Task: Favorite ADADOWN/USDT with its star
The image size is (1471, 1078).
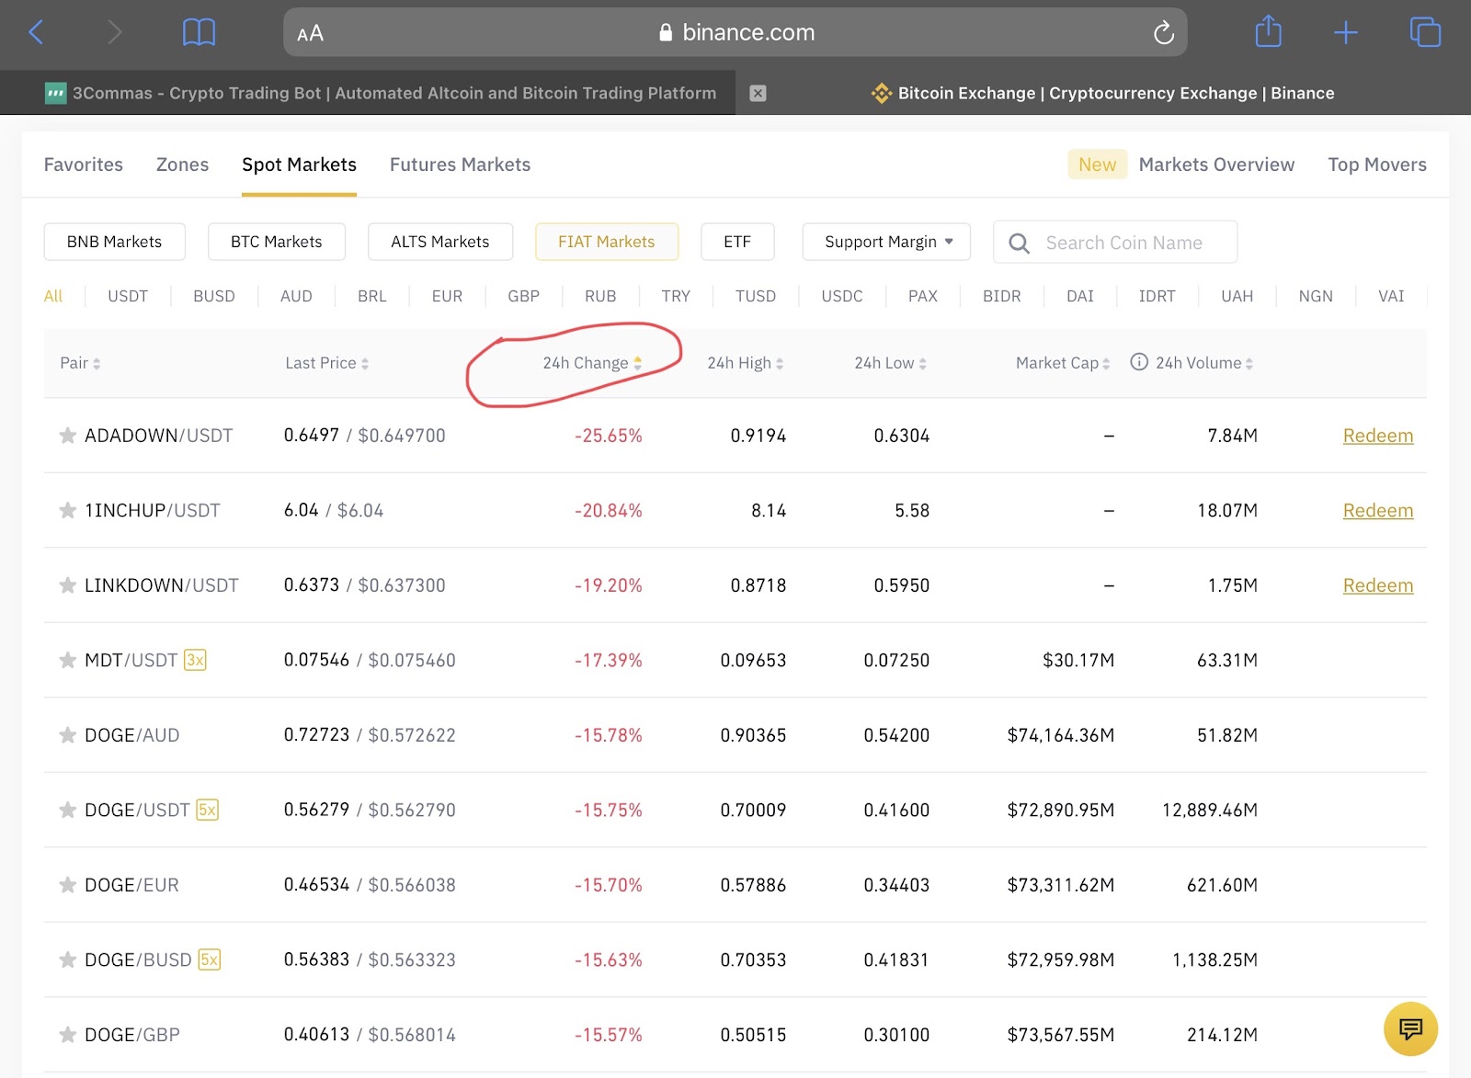Action: click(x=67, y=436)
